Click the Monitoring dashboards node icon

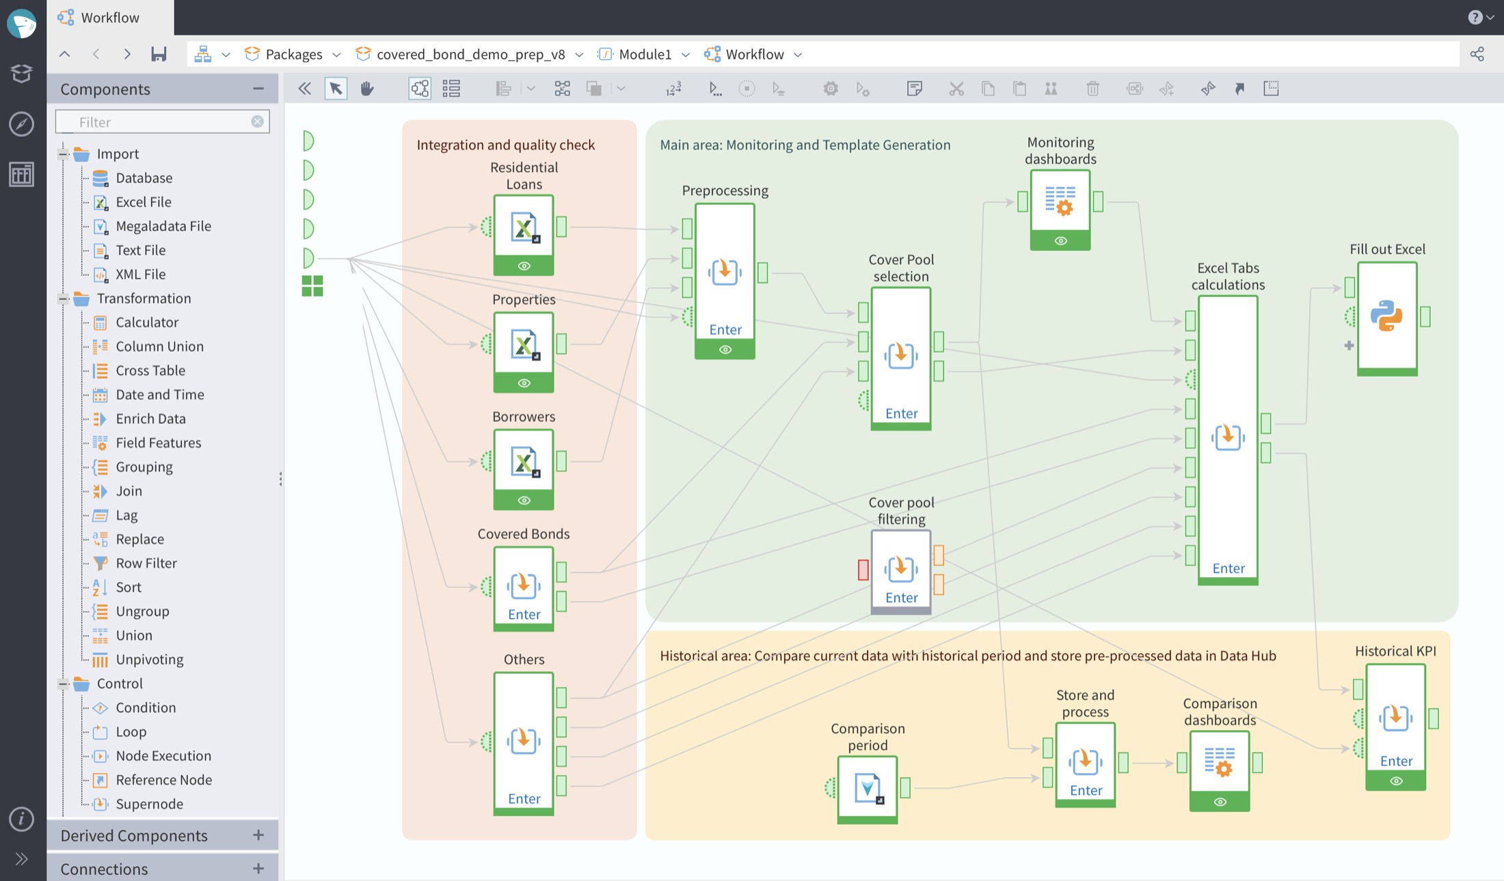tap(1060, 201)
